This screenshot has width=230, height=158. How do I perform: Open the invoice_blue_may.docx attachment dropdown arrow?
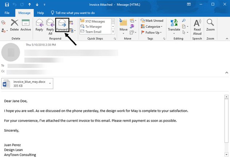coord(50,83)
